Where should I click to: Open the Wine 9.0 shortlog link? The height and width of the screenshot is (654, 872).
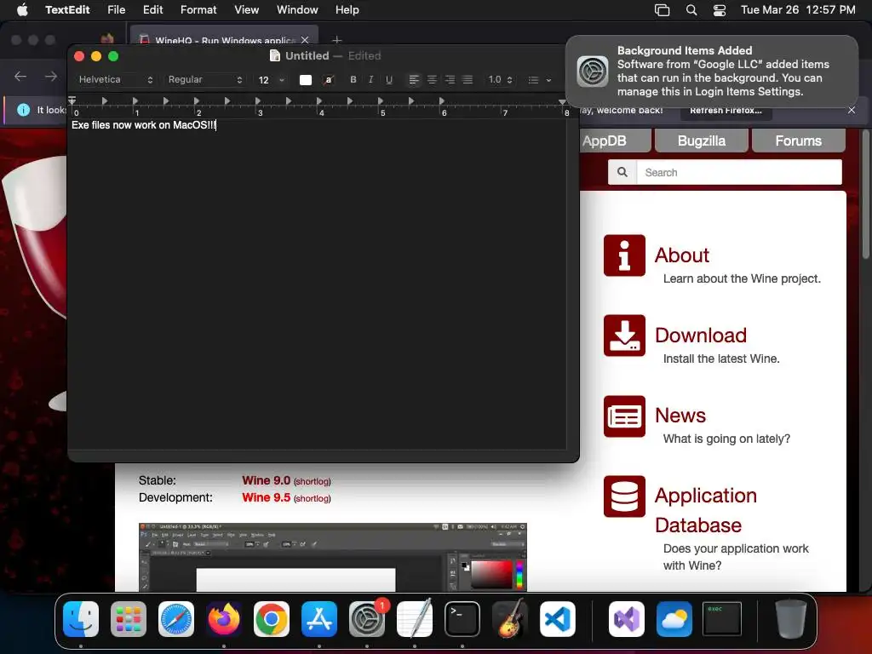(x=312, y=482)
